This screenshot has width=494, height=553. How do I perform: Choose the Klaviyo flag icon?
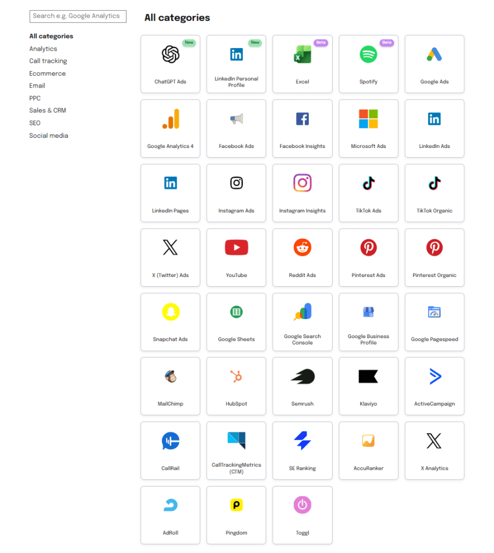point(368,376)
